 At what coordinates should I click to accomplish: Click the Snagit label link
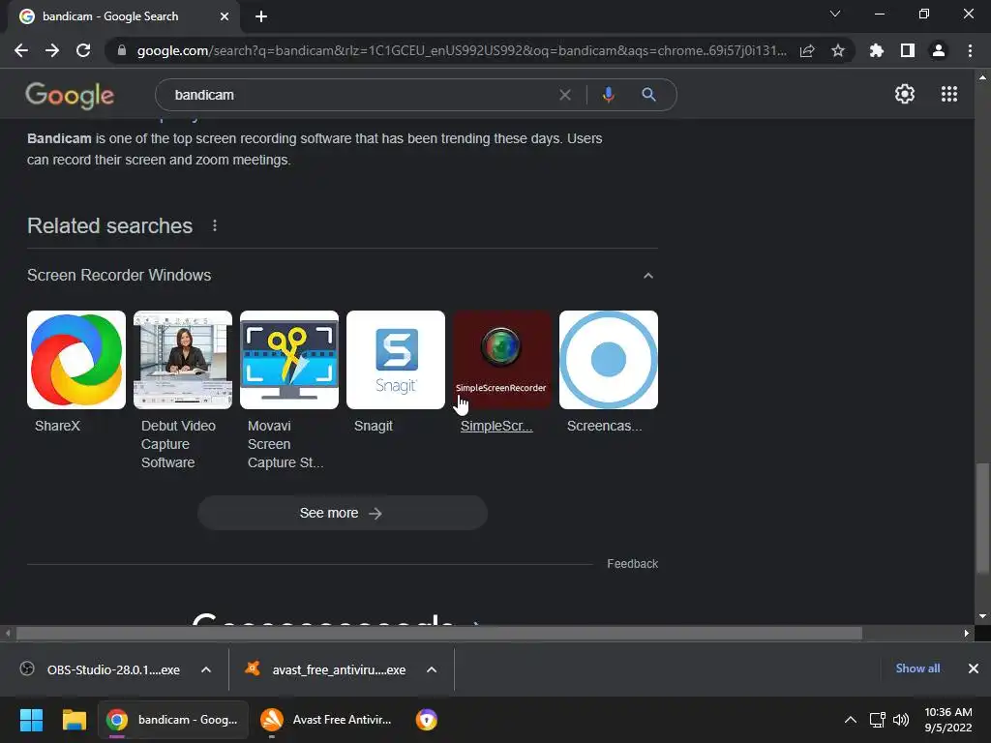(374, 426)
